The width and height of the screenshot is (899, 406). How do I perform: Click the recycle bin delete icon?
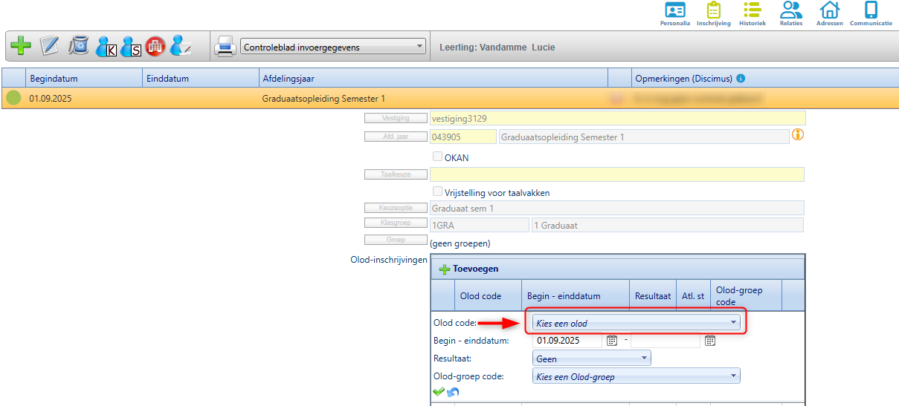point(78,47)
